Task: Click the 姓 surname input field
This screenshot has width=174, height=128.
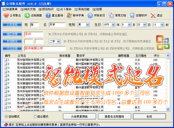Action: pos(35,25)
